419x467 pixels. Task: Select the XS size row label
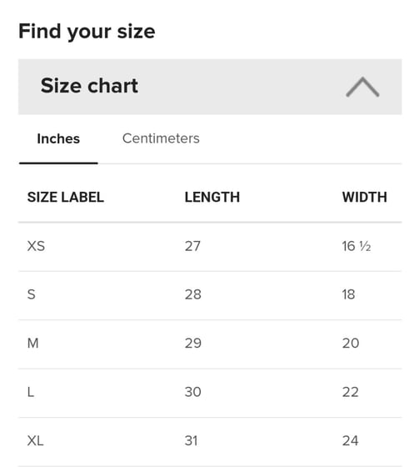(x=36, y=246)
